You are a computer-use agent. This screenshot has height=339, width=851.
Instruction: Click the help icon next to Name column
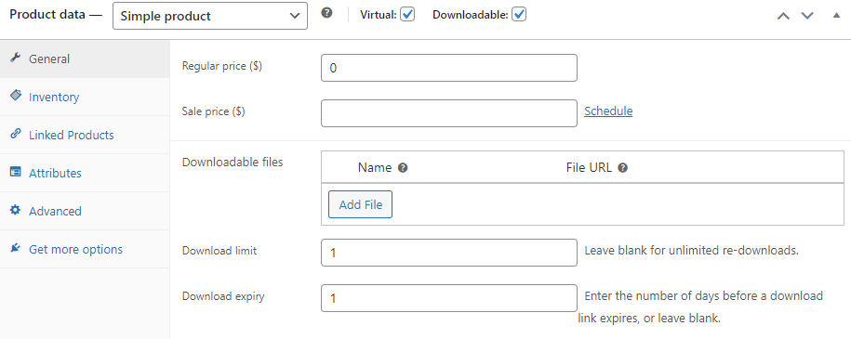[x=403, y=168]
